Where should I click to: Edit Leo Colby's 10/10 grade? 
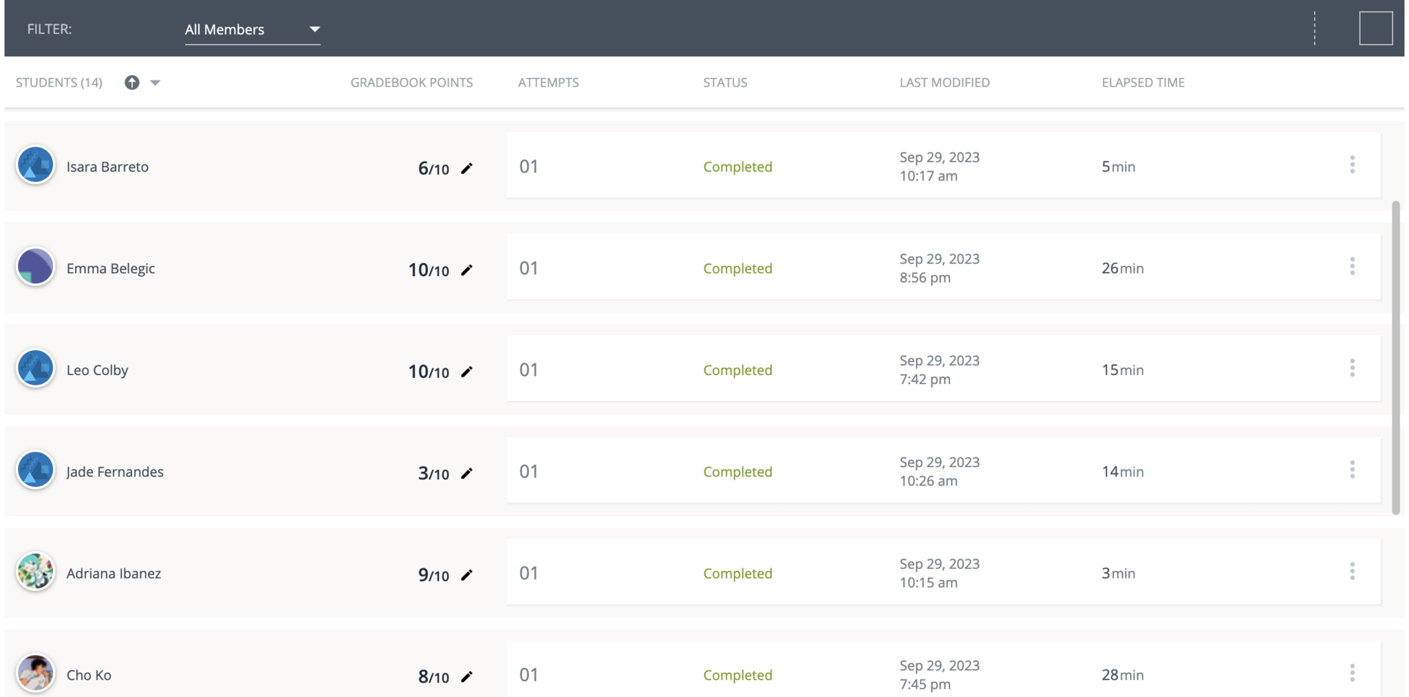(466, 372)
